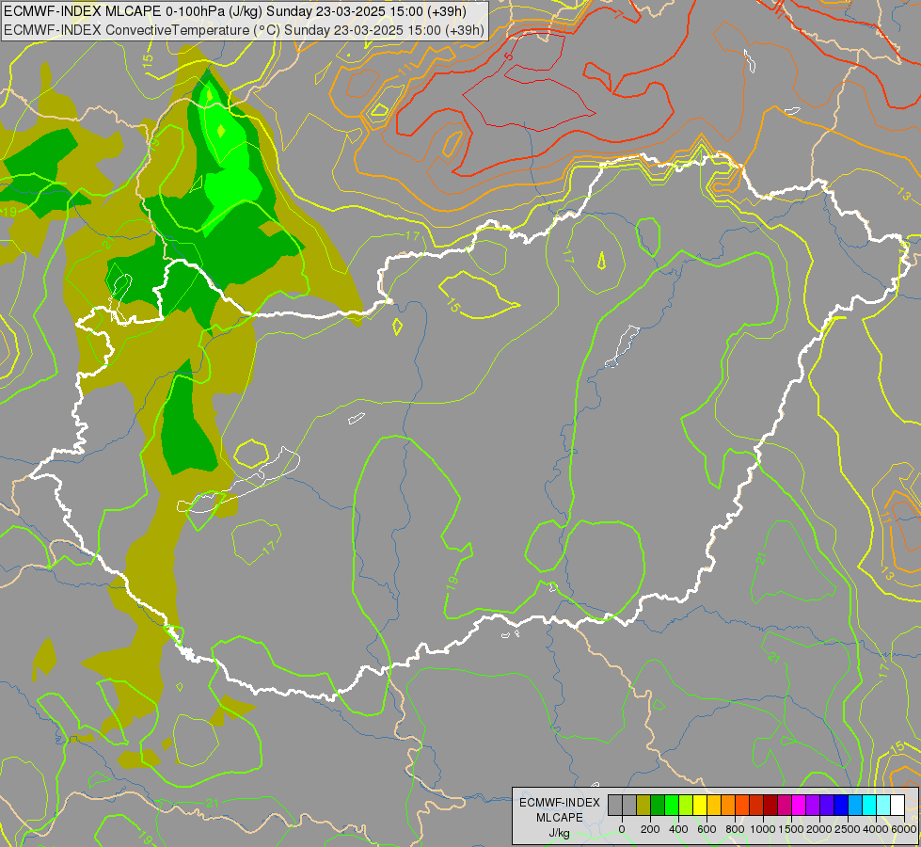Viewport: 921px width, 847px height.
Task: Click the 800 tick label on legend
Action: [735, 829]
